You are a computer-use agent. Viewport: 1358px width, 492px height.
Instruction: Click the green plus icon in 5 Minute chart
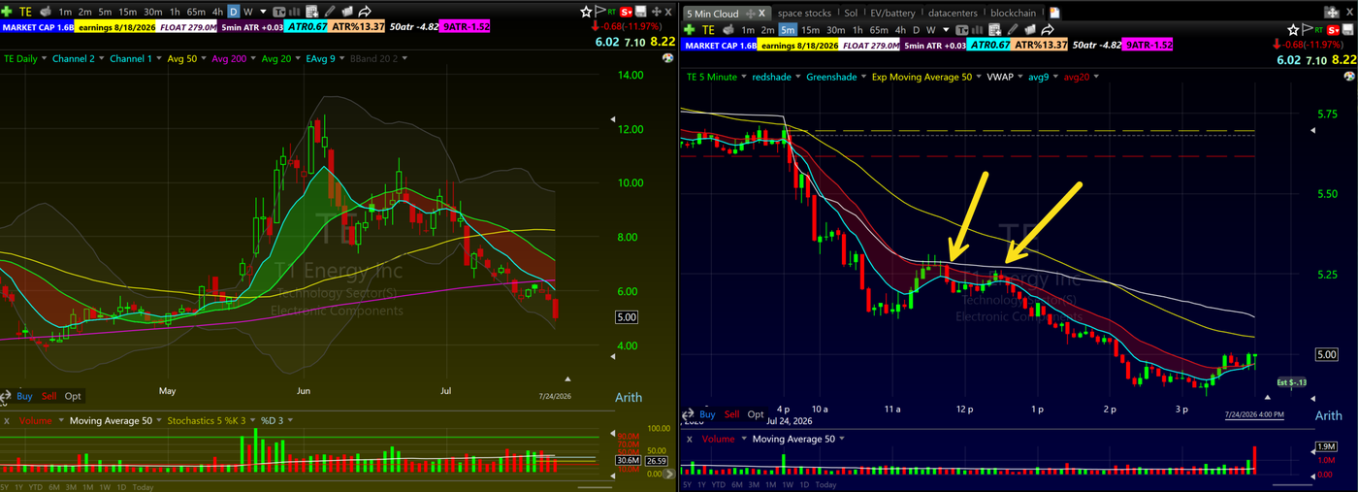pyautogui.click(x=689, y=30)
